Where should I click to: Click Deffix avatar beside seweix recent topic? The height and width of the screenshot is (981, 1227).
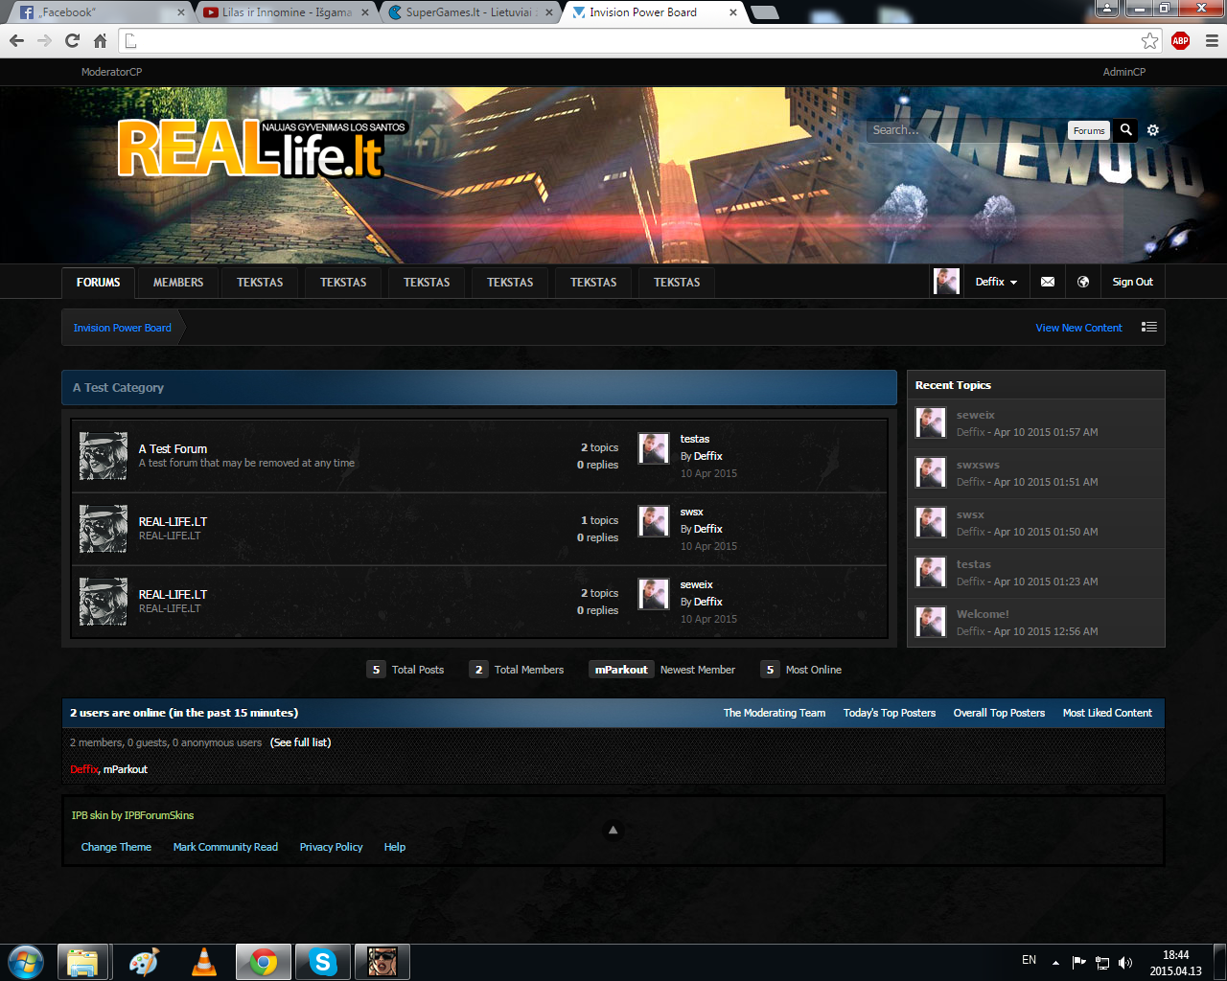(931, 422)
